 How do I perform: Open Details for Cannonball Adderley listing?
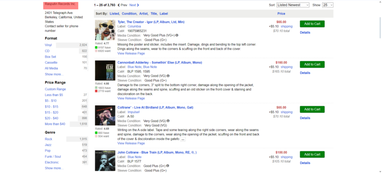pos(305,73)
